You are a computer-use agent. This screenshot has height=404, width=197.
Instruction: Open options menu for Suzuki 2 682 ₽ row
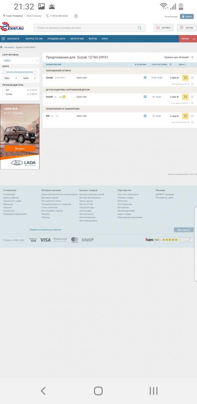(193, 97)
